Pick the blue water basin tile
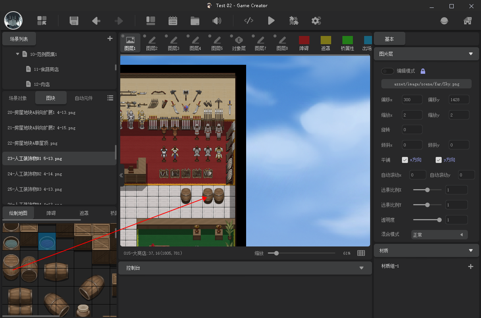The image size is (481, 318). (47, 242)
